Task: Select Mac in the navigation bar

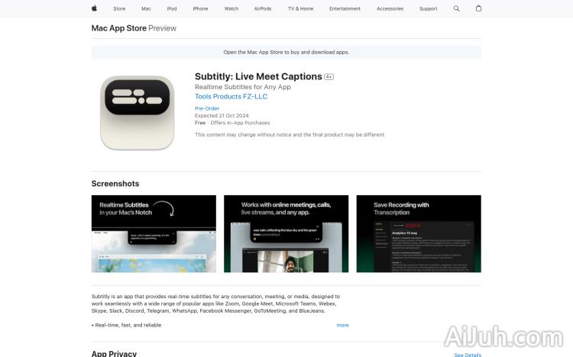Action: (146, 8)
